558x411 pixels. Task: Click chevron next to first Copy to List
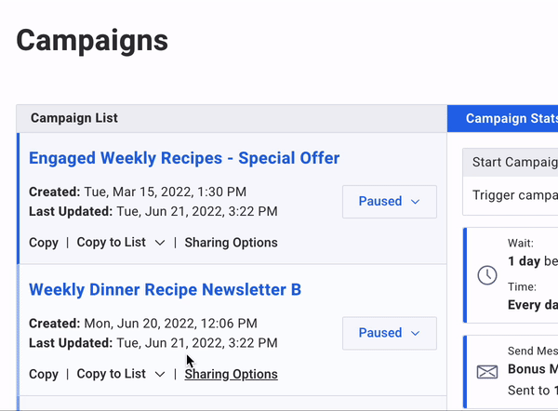point(160,243)
